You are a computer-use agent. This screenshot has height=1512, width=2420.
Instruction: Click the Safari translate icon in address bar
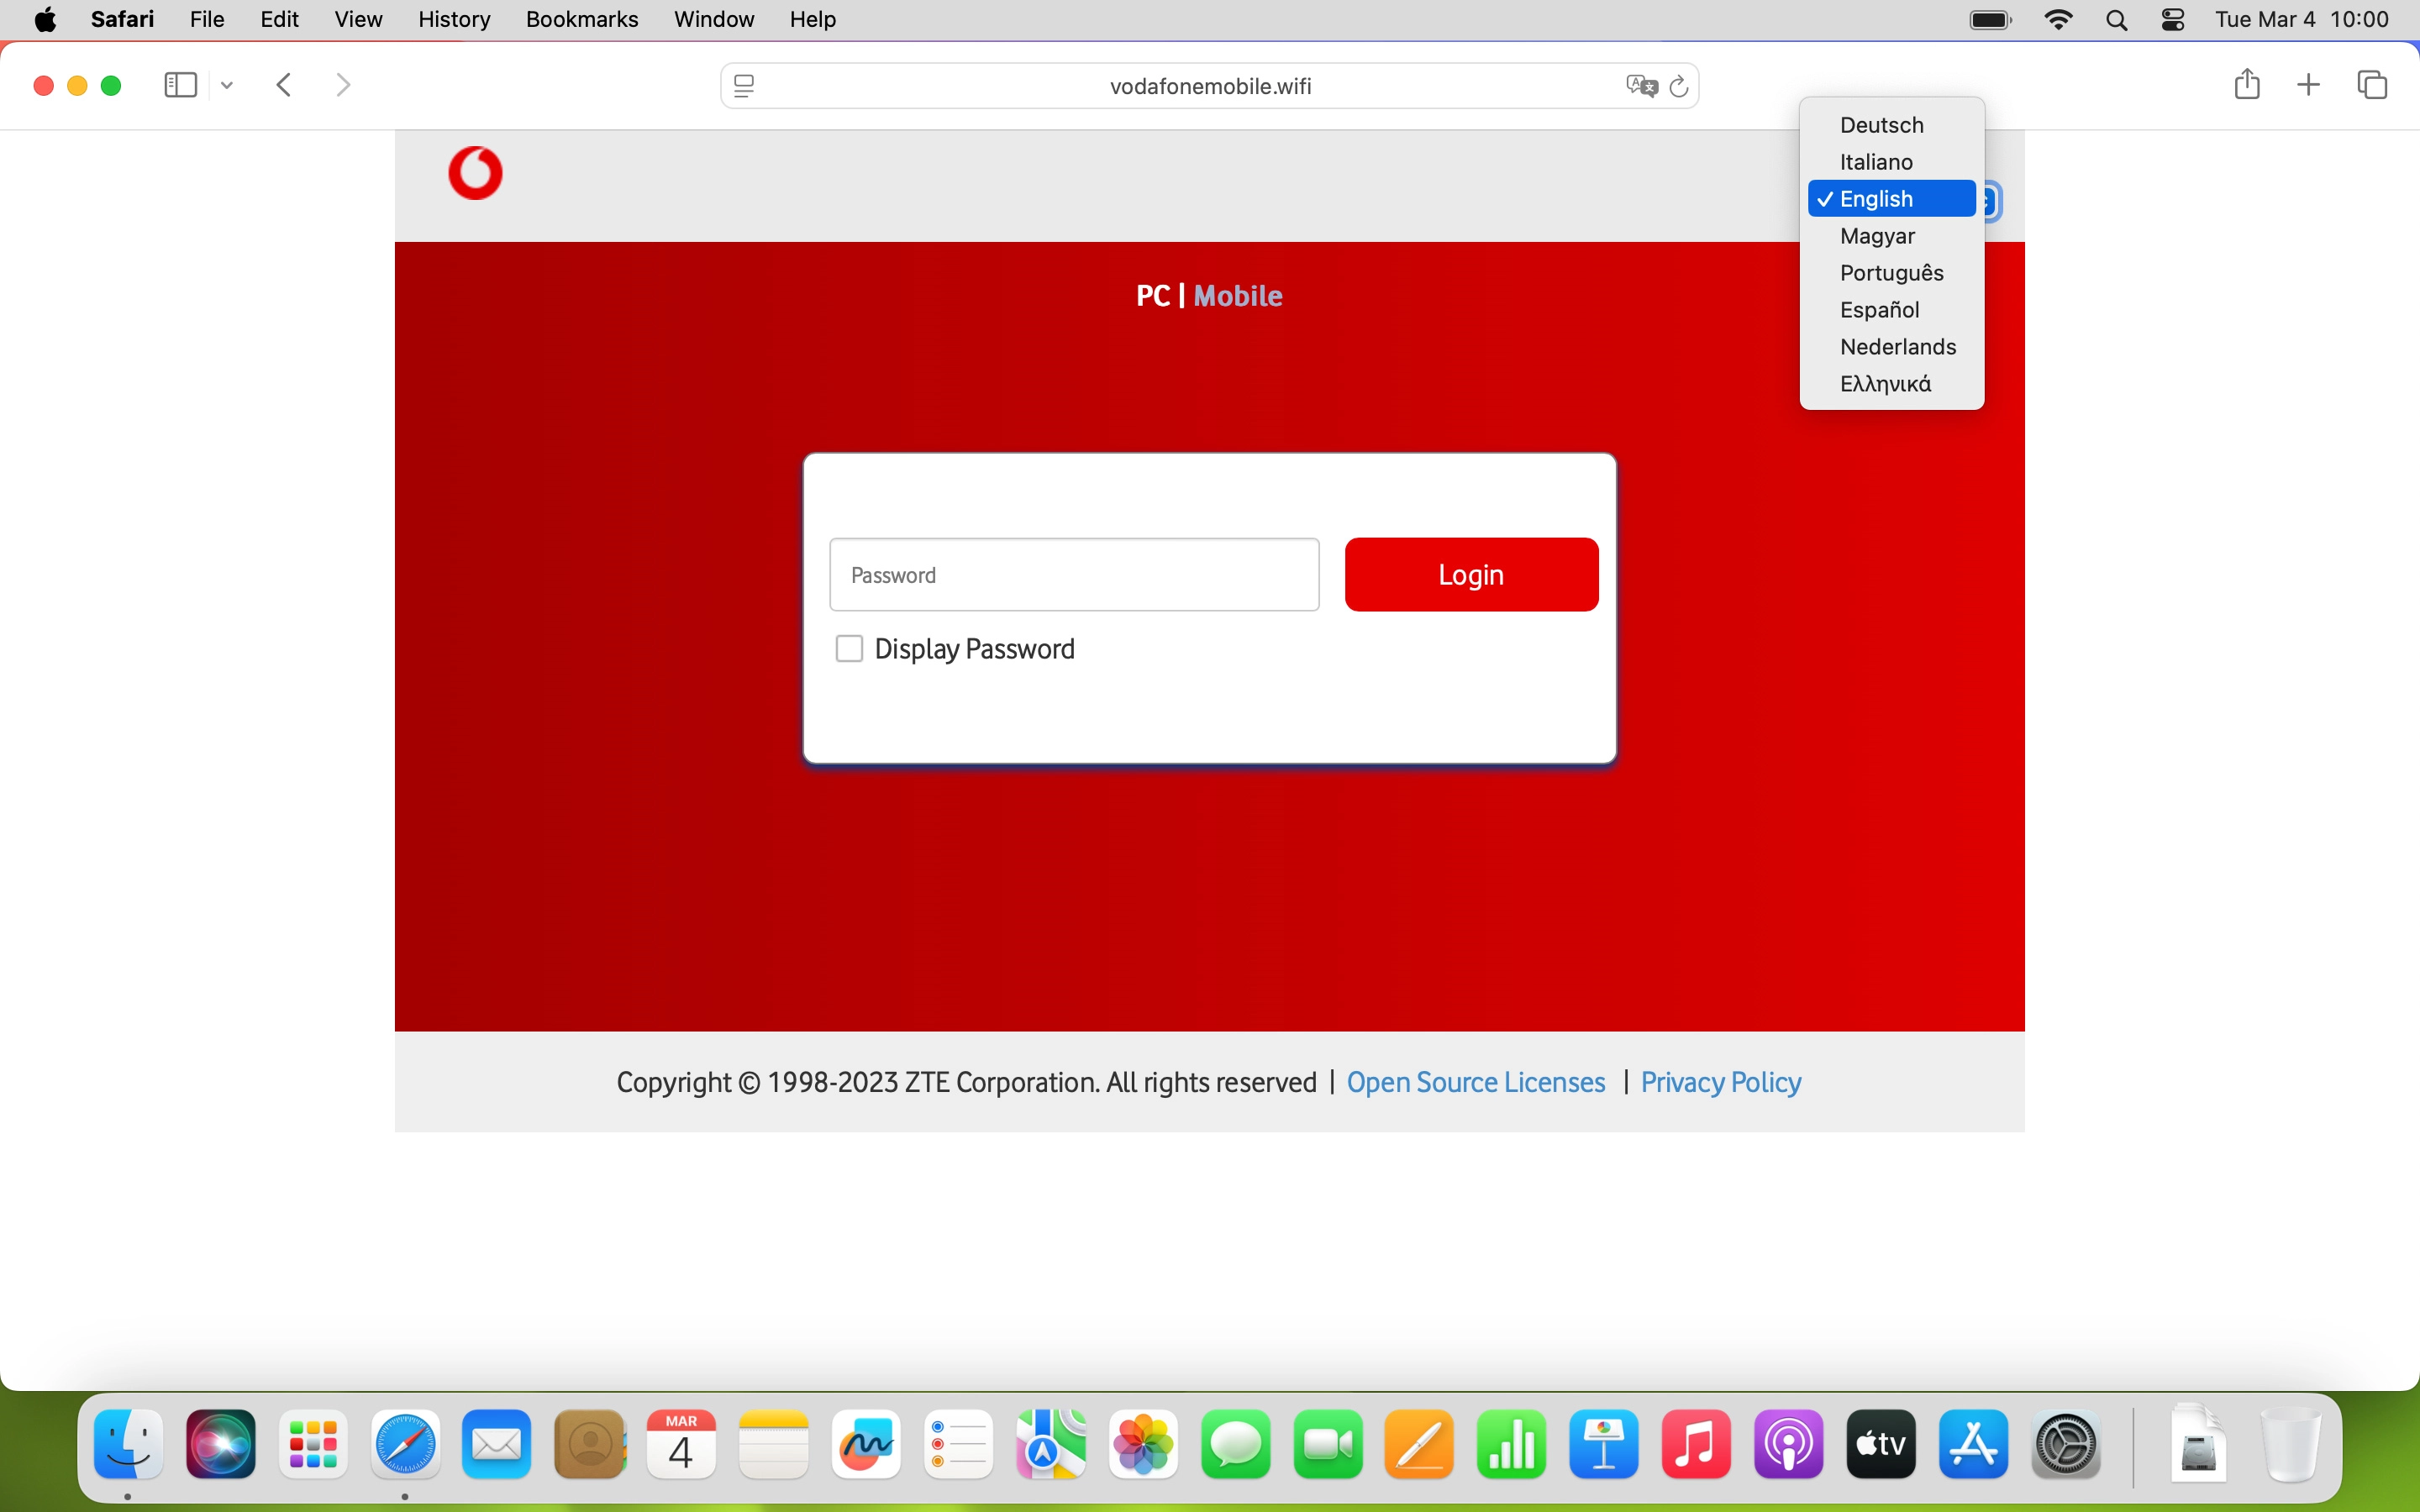tap(1641, 86)
